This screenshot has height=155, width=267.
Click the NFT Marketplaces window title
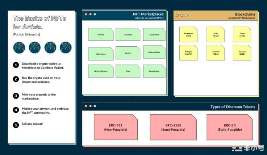pos(148,14)
